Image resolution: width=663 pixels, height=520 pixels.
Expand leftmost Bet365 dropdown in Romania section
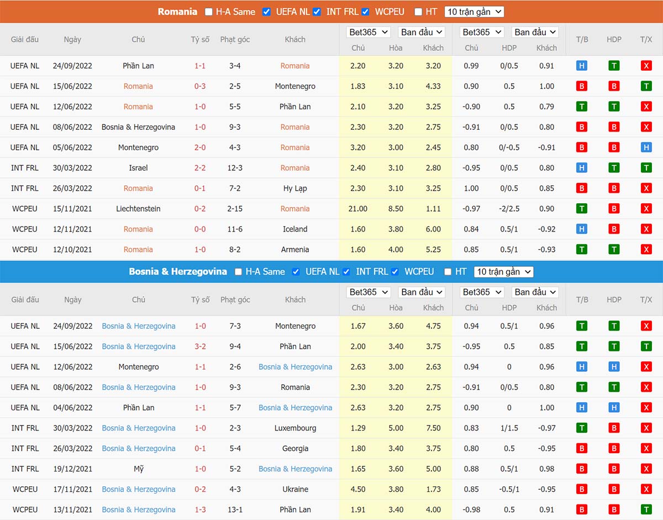point(369,32)
